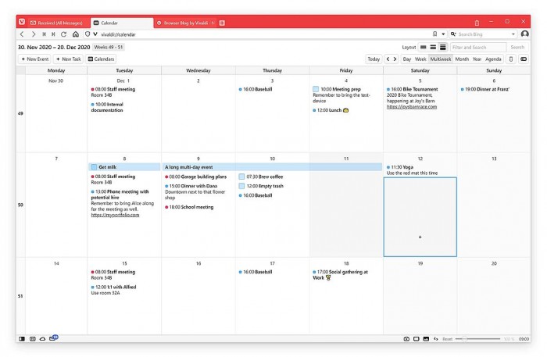Screen dimensions: 547x357
Task: Switch to Received (All Messages) tab
Action: pyautogui.click(x=59, y=23)
